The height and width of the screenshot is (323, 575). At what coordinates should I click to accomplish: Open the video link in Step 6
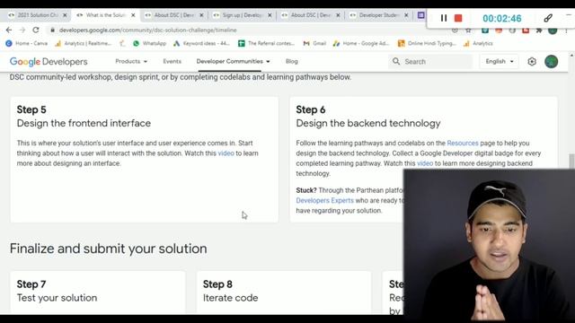point(425,163)
